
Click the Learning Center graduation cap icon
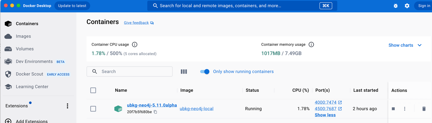[x=8, y=87]
